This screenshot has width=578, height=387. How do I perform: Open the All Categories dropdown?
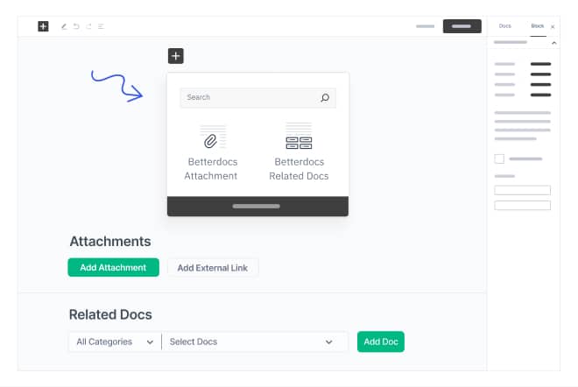click(114, 341)
